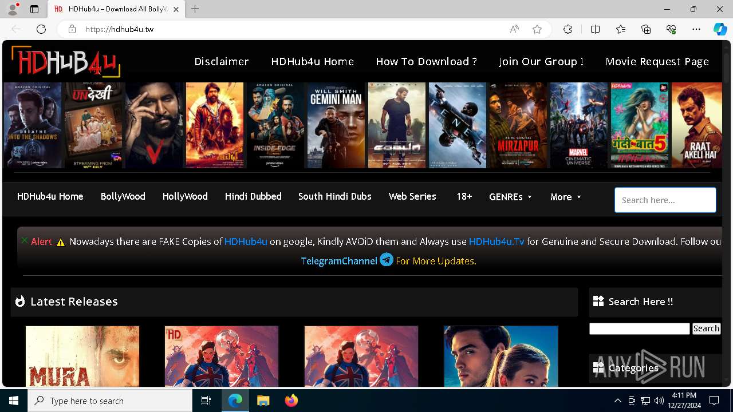733x412 pixels.
Task: Open Settings and more ellipsis menu
Action: (x=696, y=29)
